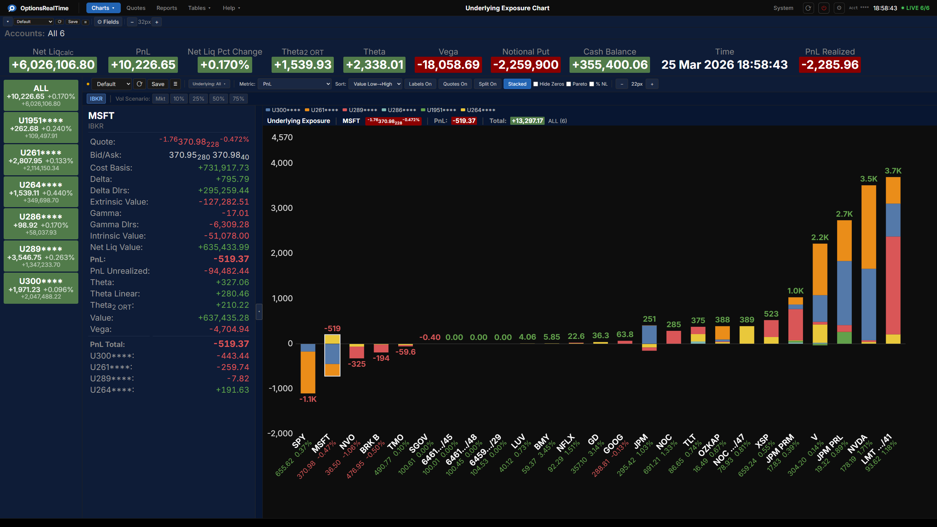
Task: Open the settings gear in top bar
Action: coord(839,8)
